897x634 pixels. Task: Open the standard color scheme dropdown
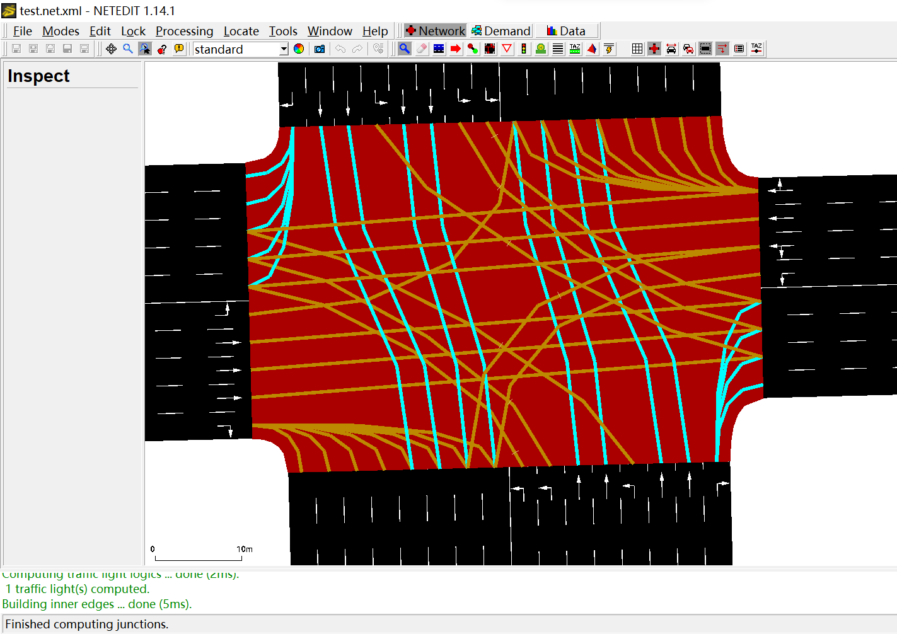click(x=240, y=49)
